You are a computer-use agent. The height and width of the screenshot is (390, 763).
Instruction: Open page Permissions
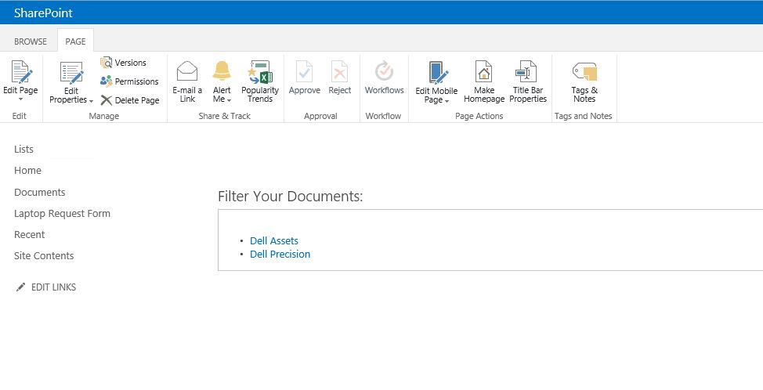[129, 81]
